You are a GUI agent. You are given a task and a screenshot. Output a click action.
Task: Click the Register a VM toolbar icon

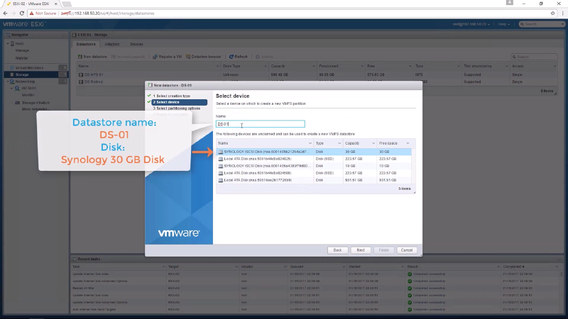[155, 57]
